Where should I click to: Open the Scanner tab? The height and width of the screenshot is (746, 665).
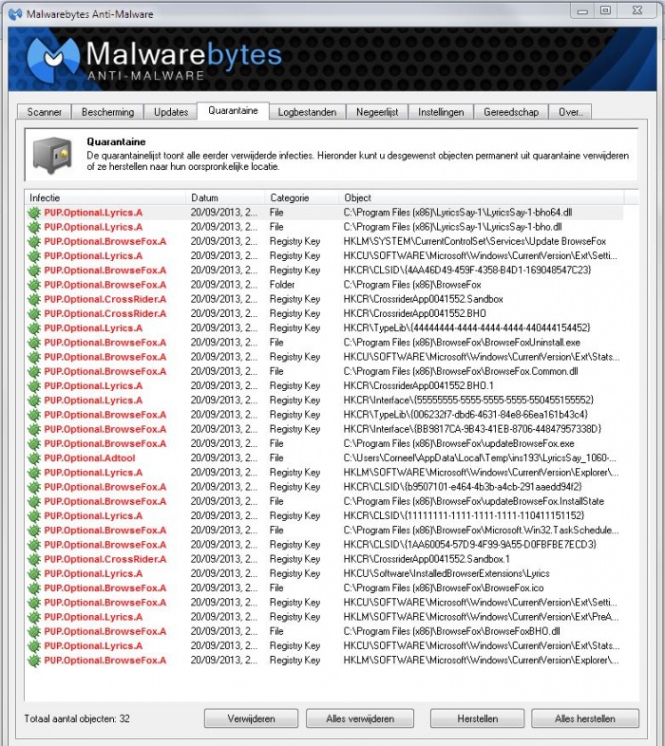tap(45, 112)
